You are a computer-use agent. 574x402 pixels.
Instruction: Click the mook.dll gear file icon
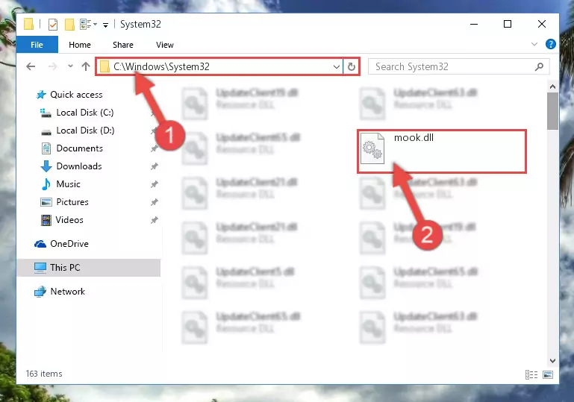[372, 148]
